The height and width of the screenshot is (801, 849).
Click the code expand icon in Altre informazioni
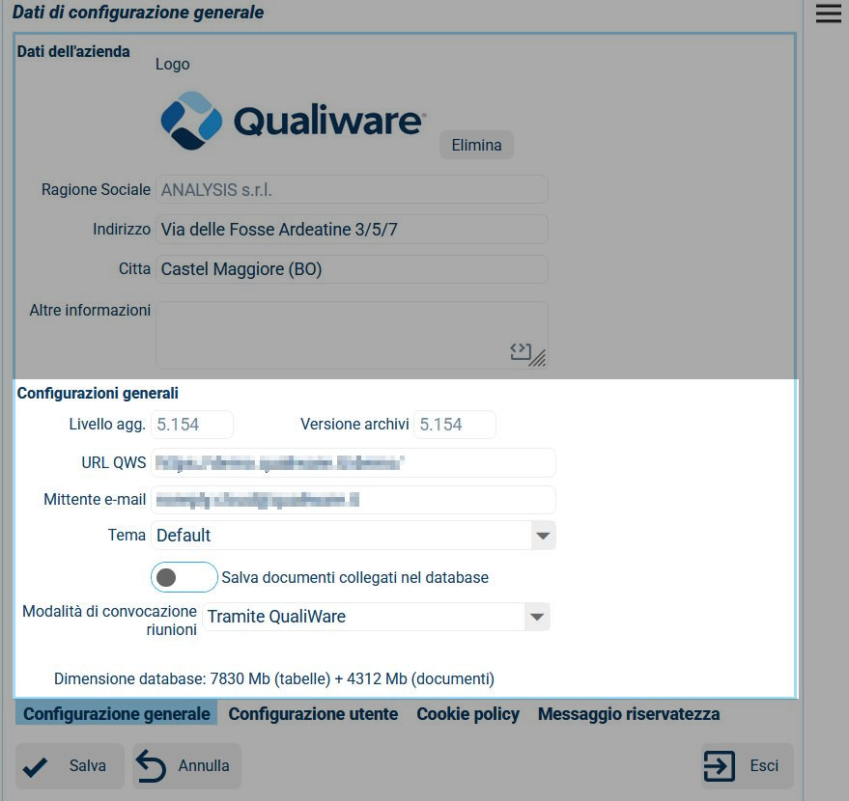pyautogui.click(x=521, y=352)
